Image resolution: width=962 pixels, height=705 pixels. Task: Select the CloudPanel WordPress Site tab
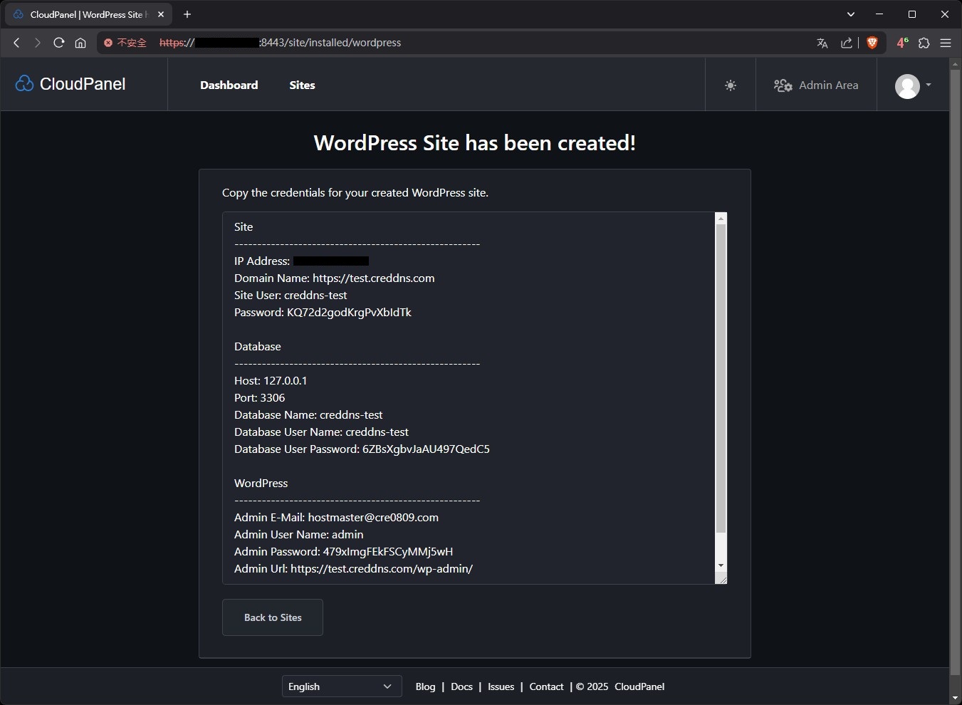coord(88,14)
